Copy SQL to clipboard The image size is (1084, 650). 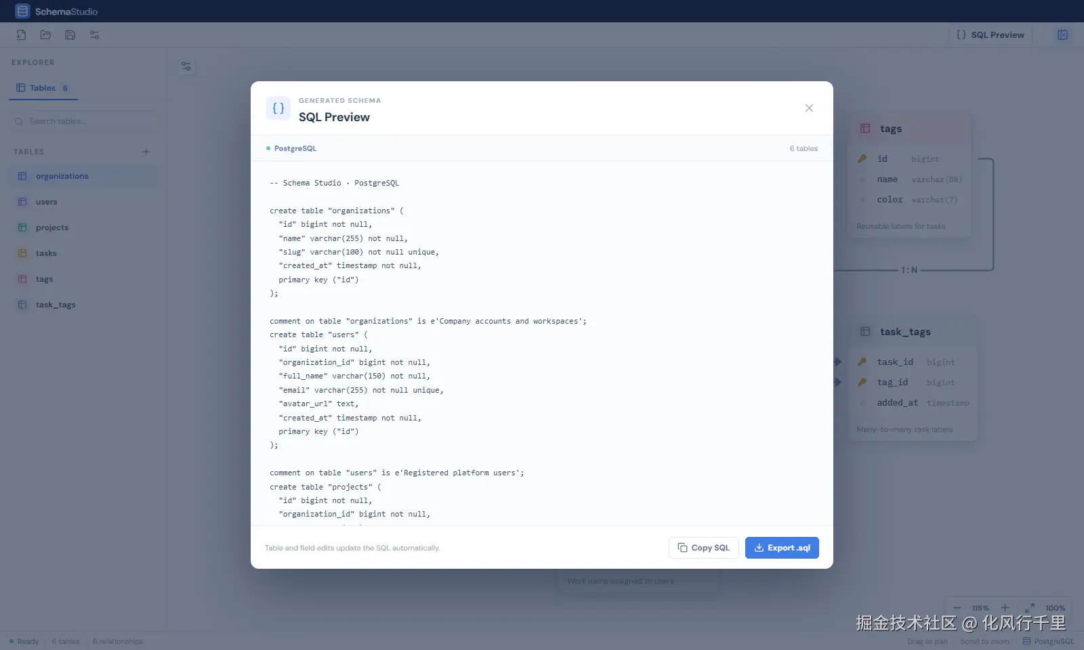coord(704,548)
